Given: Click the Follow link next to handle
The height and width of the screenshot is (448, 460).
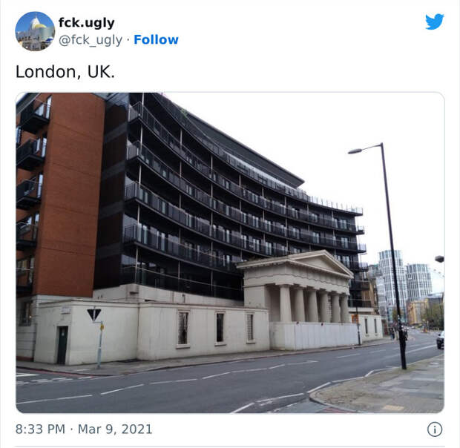Looking at the screenshot, I should click(x=156, y=39).
